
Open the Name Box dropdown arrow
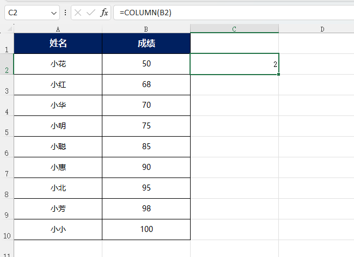[54, 13]
